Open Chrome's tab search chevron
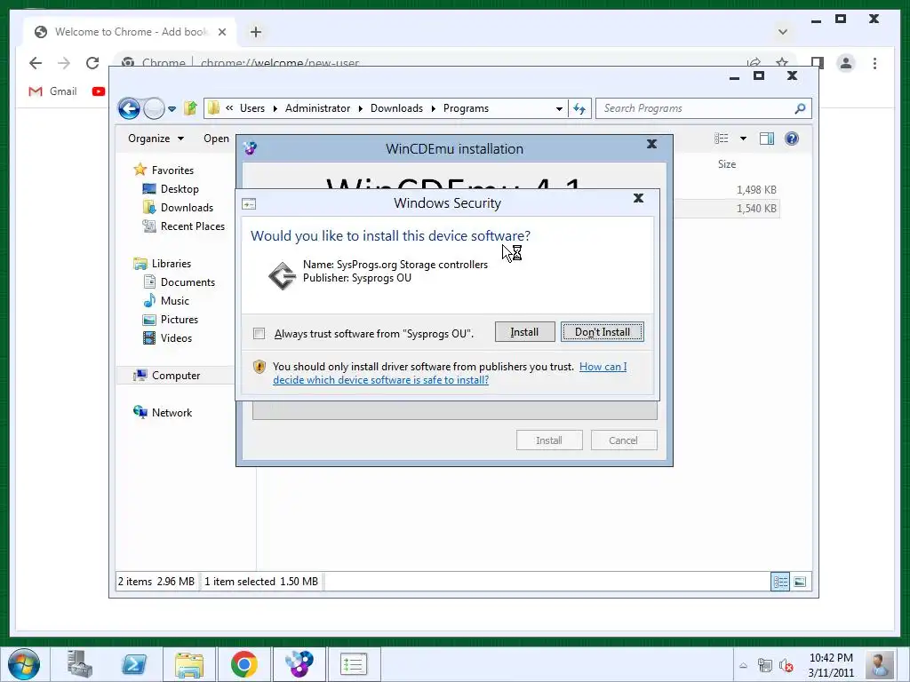This screenshot has height=682, width=910. tap(783, 32)
